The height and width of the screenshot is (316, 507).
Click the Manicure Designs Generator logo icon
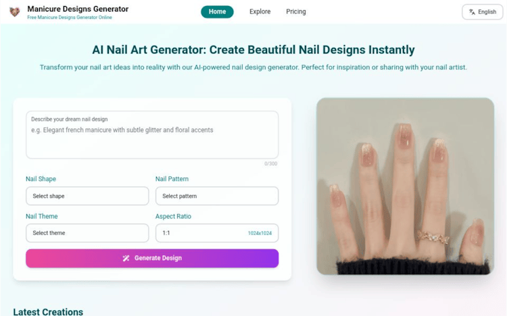coord(14,11)
